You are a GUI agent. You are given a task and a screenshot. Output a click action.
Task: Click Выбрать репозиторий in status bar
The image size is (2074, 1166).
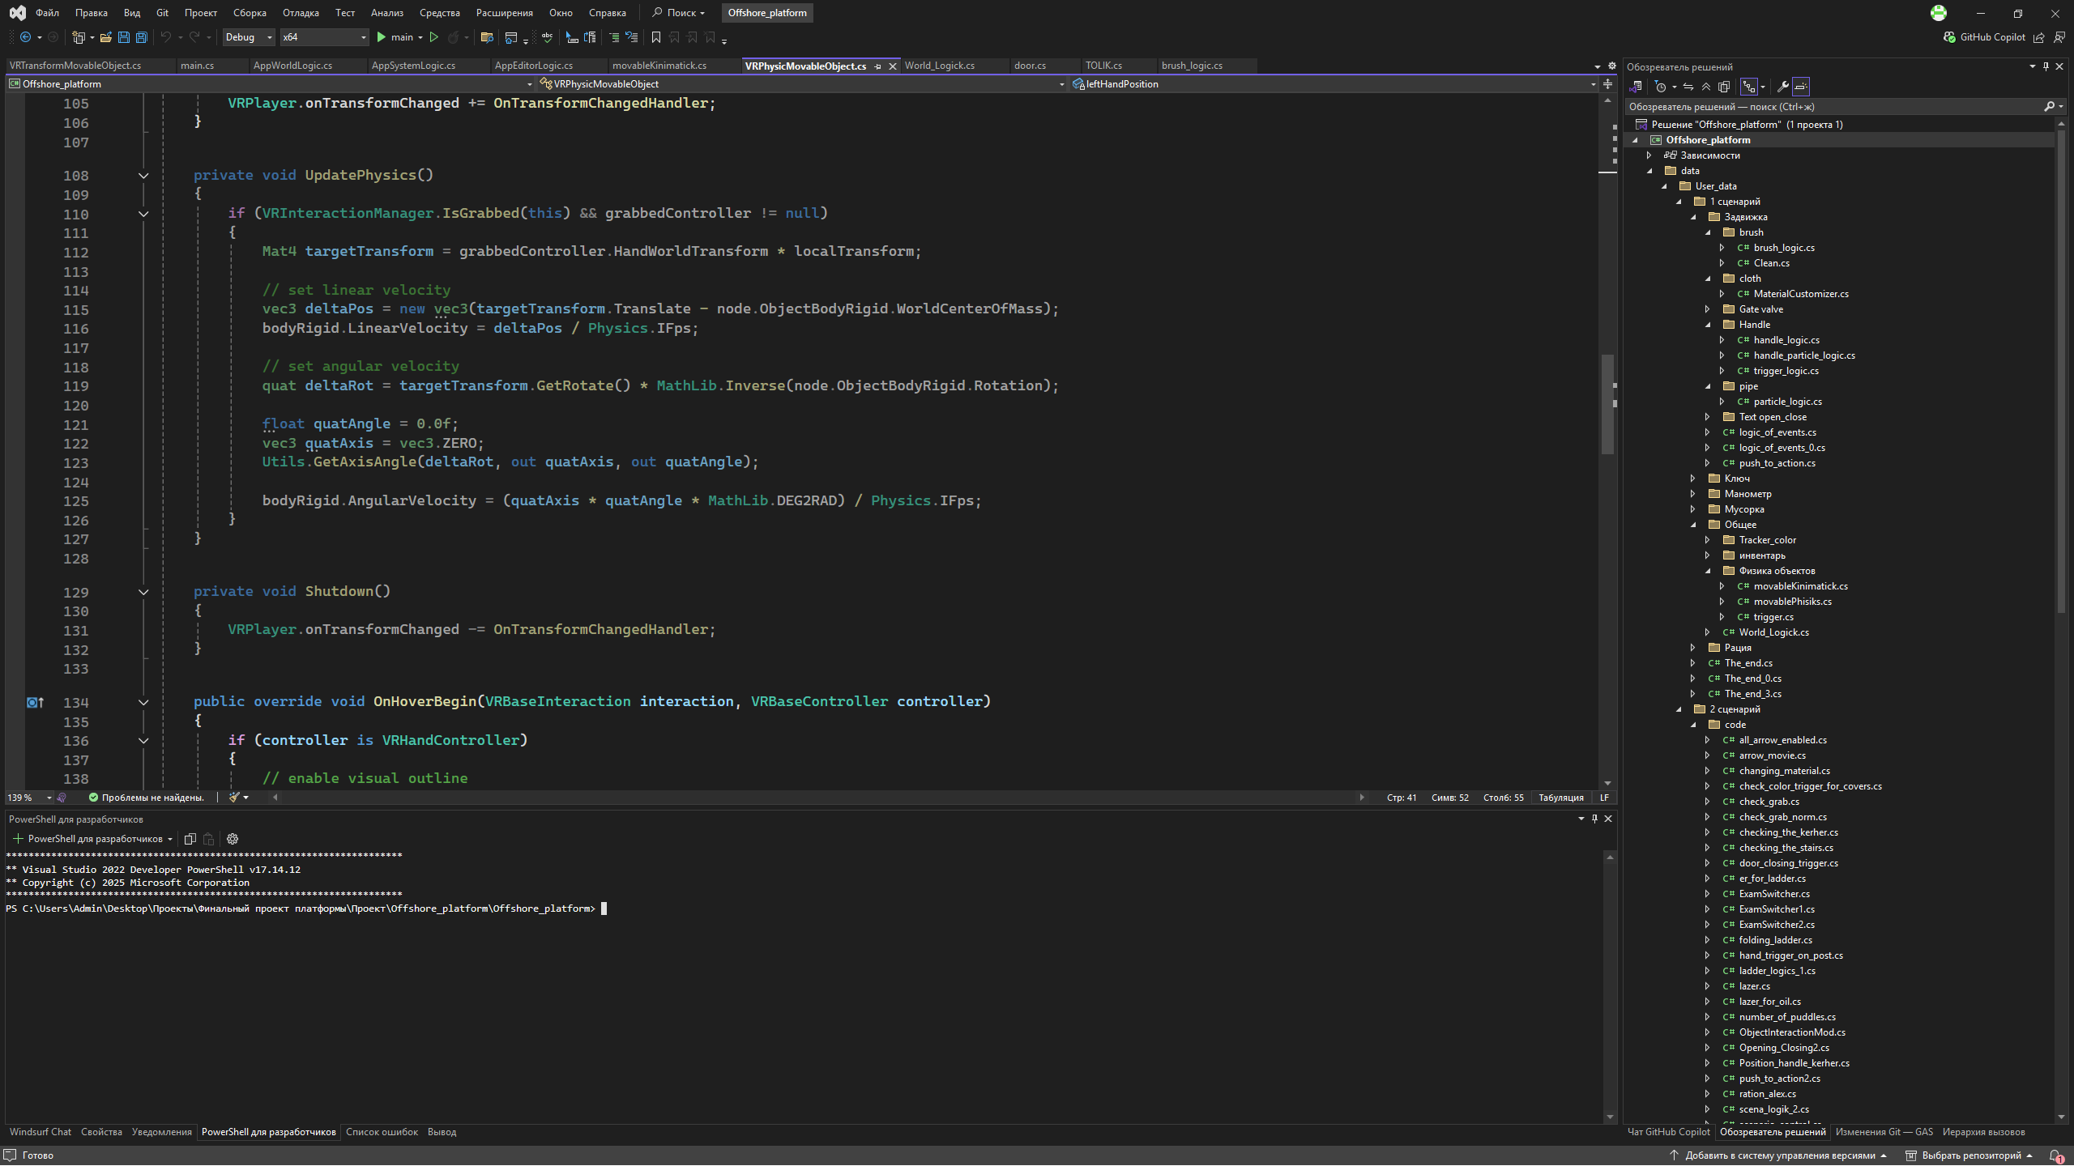click(1971, 1155)
